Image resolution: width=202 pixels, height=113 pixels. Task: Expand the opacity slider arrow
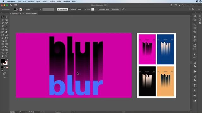click(85, 9)
